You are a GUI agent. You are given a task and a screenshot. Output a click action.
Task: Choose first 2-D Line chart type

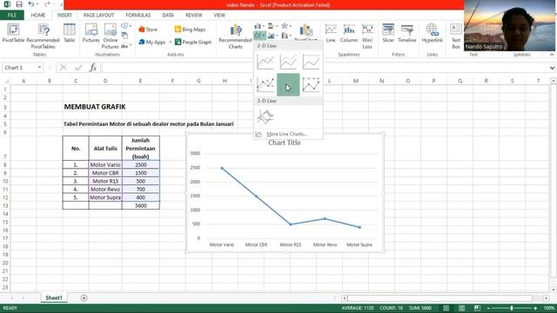click(265, 62)
